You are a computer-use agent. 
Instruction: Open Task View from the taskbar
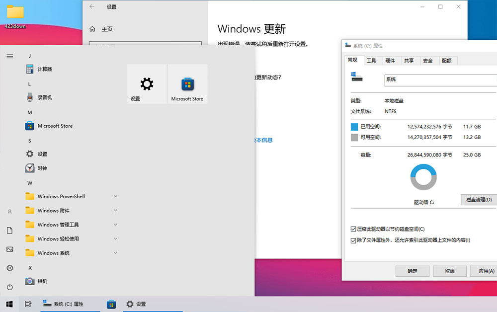(28, 304)
